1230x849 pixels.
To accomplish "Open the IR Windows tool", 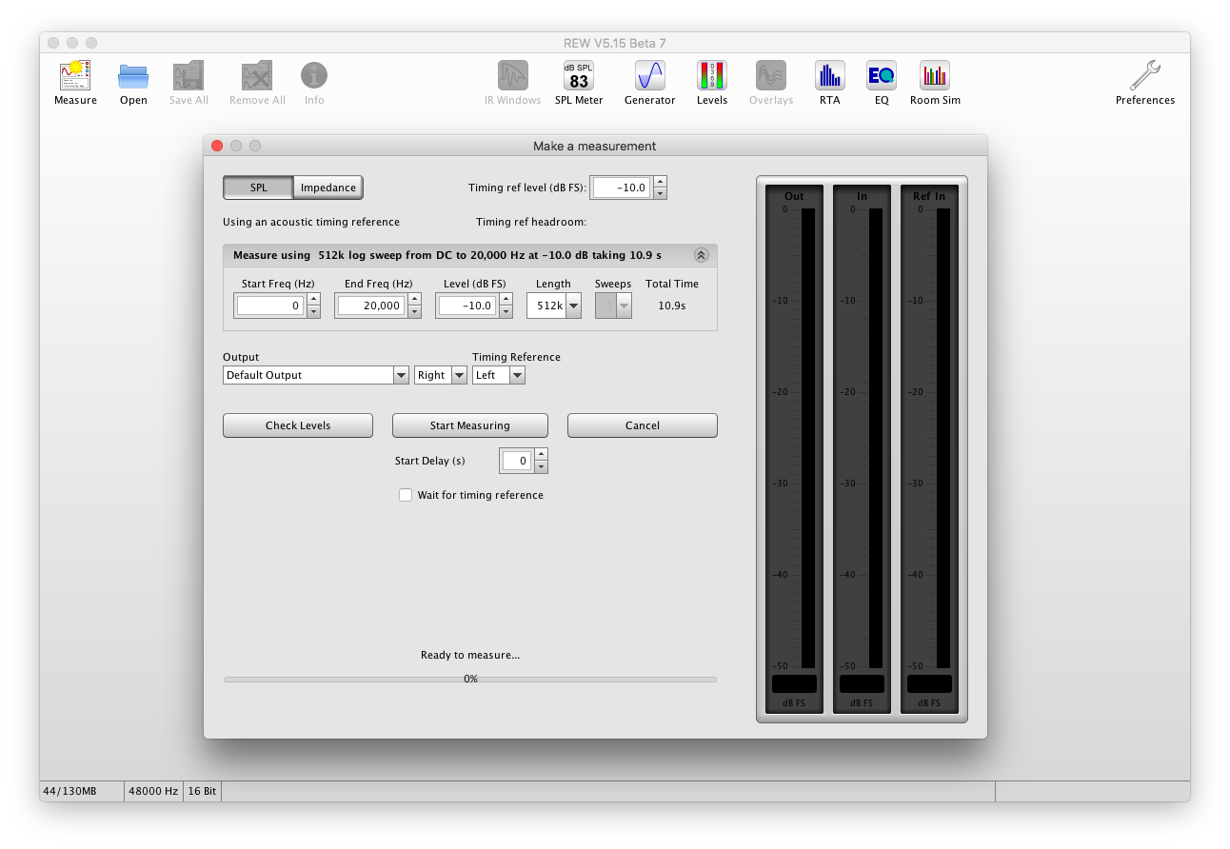I will tap(512, 81).
